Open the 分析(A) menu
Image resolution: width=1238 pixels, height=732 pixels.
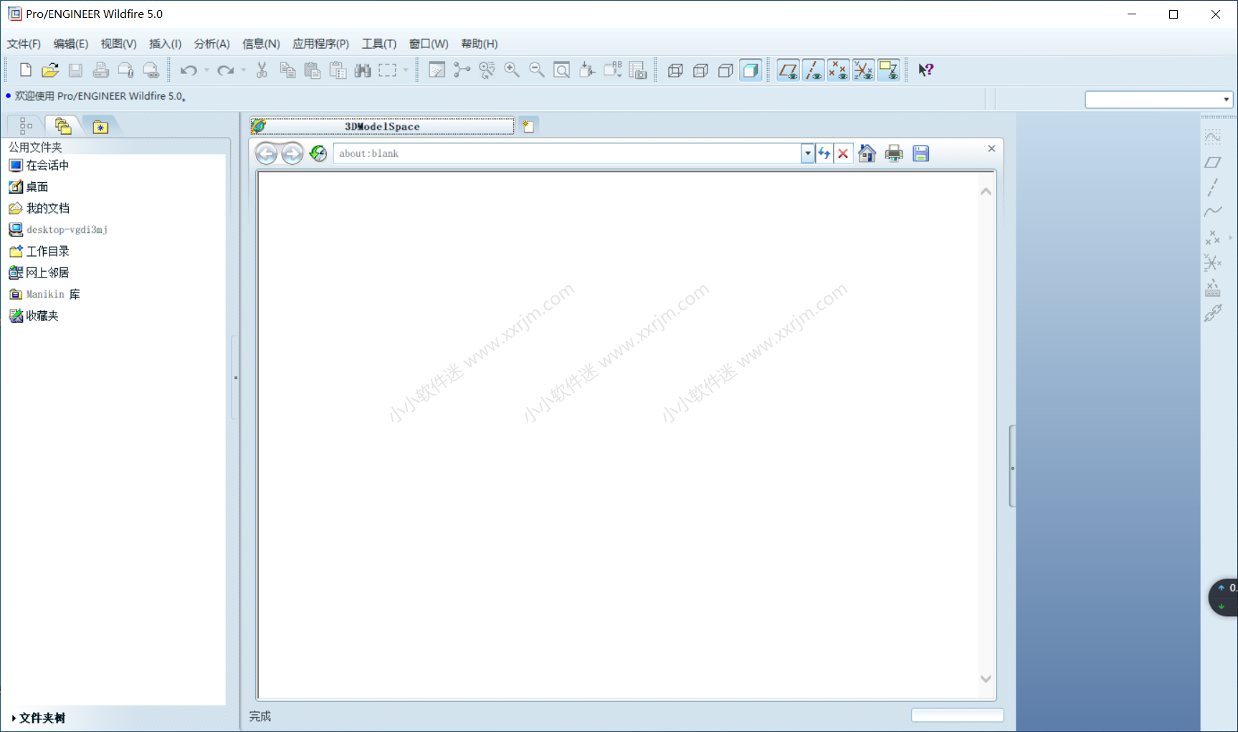coord(212,44)
